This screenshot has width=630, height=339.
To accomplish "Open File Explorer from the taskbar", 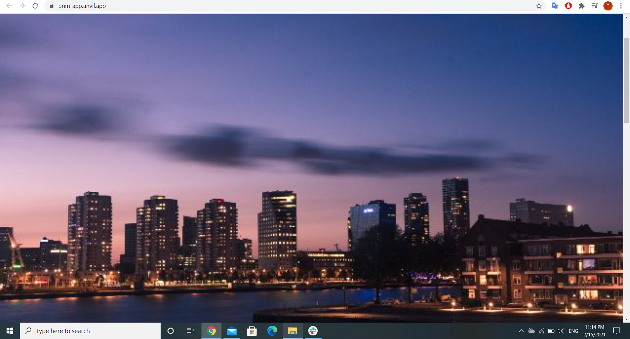I will tap(292, 331).
